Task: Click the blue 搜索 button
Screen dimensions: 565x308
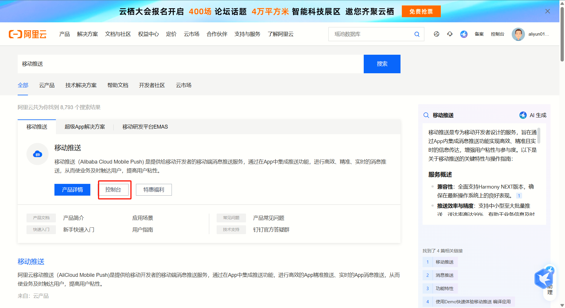Action: [382, 64]
